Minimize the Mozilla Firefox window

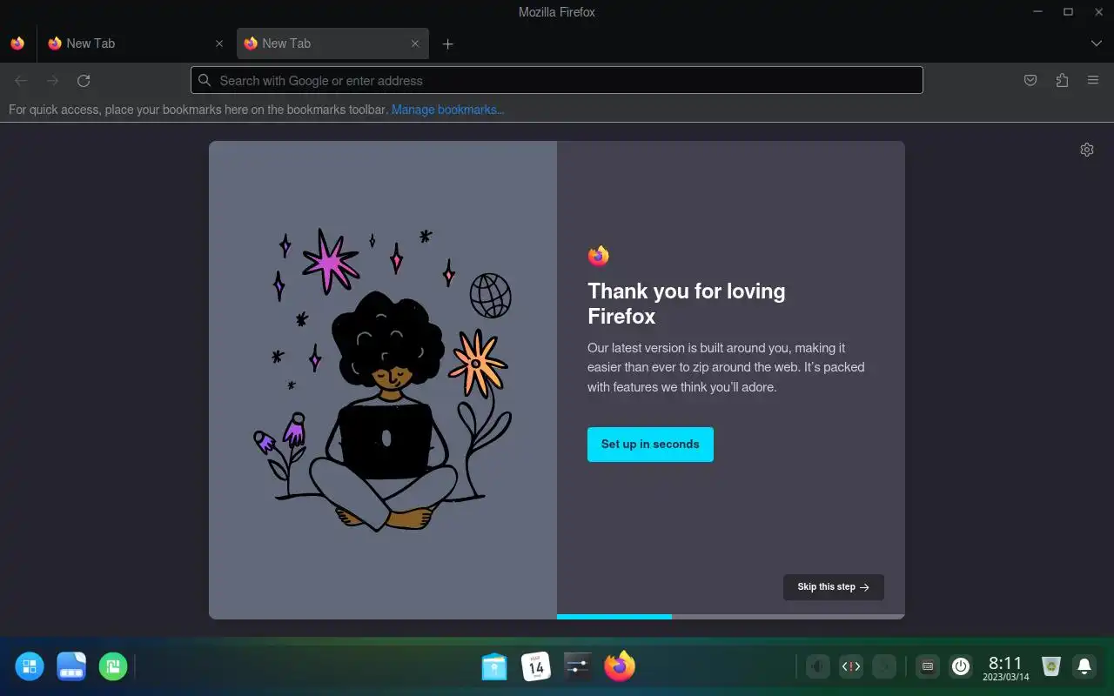(1038, 12)
